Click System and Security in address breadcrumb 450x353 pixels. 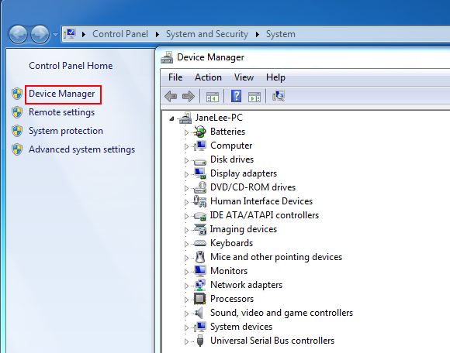[207, 34]
